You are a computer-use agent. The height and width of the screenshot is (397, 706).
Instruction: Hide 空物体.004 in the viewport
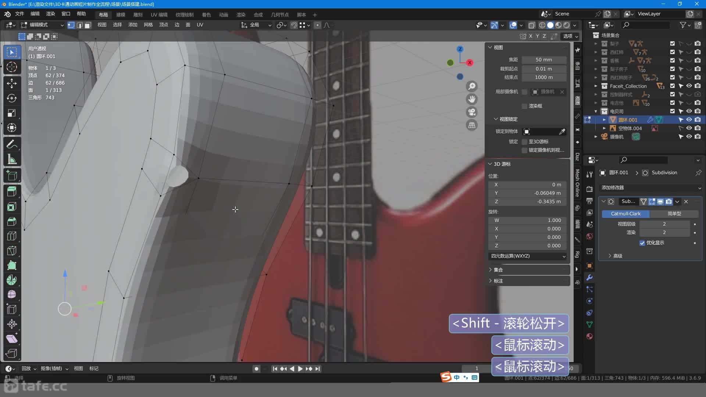[689, 128]
